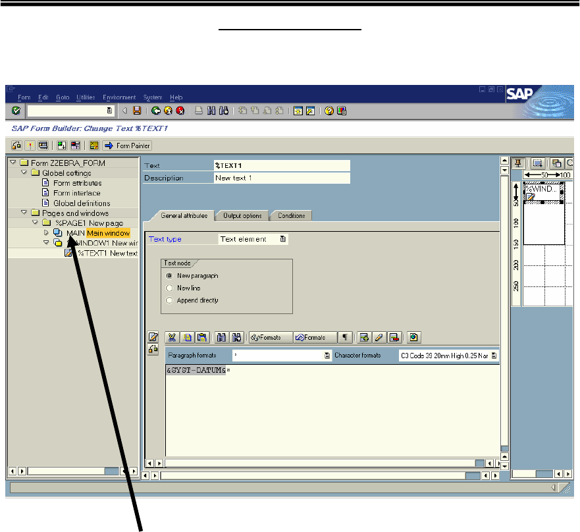The image size is (580, 532).
Task: Click the Cut scissors icon in the text editor
Action: click(x=172, y=337)
